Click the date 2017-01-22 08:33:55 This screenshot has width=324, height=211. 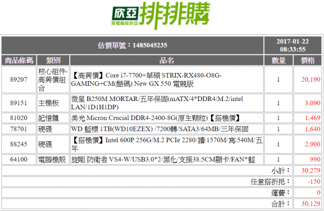292,45
